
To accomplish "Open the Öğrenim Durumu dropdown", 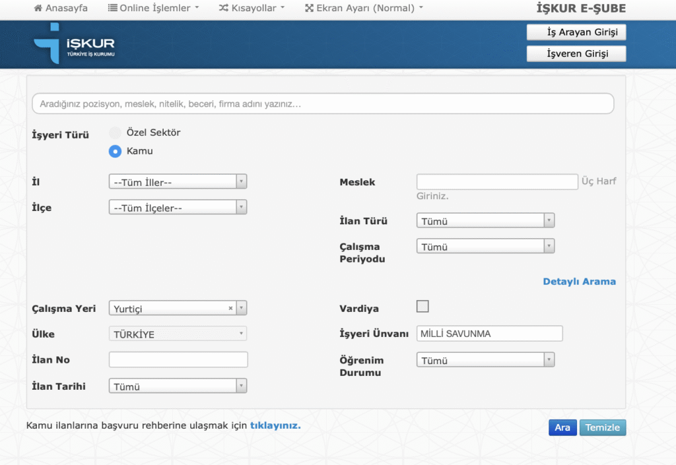I will pos(485,360).
